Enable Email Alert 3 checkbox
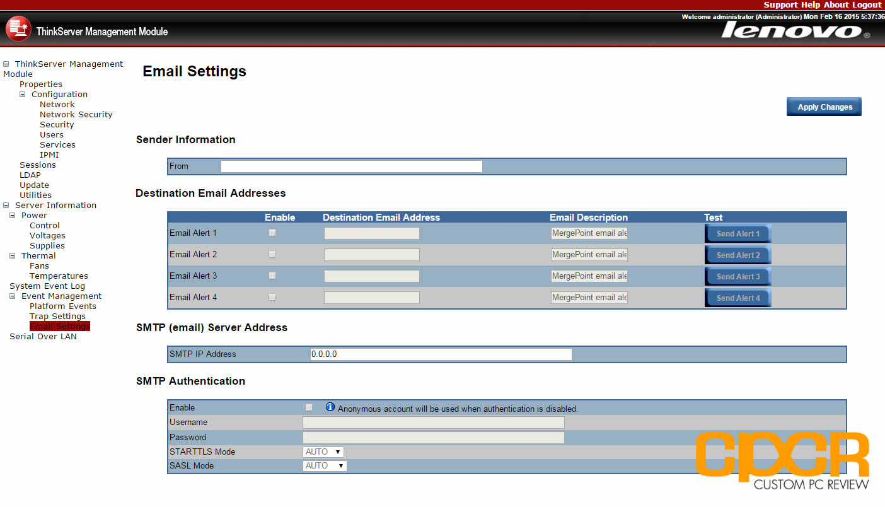Screen dimensions: 885x507 [272, 276]
